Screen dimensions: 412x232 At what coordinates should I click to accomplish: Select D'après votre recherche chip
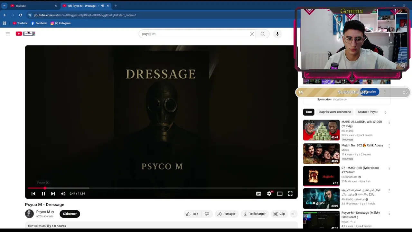(335, 112)
